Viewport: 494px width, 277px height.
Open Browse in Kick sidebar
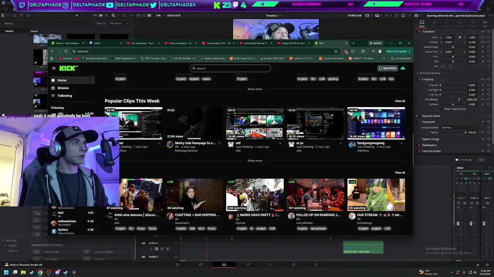[x=63, y=88]
